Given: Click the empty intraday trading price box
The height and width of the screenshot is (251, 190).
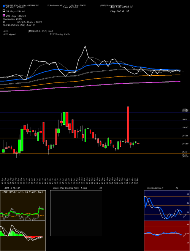Looking at the screenshot, I should (76, 213).
